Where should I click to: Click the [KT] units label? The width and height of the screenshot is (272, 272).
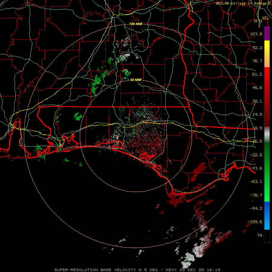258,21
